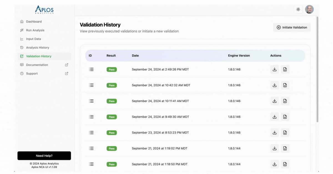Download report file for 10:42:32 AM validation
Viewport: 333px width, 174px height.
285,85
